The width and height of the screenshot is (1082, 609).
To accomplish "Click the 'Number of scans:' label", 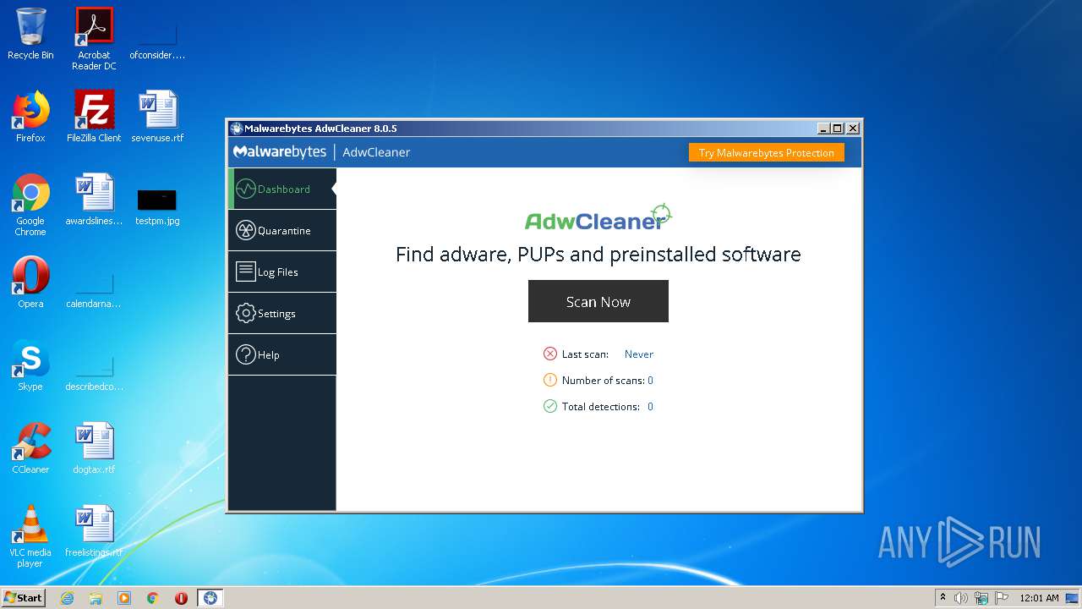I will click(x=604, y=381).
